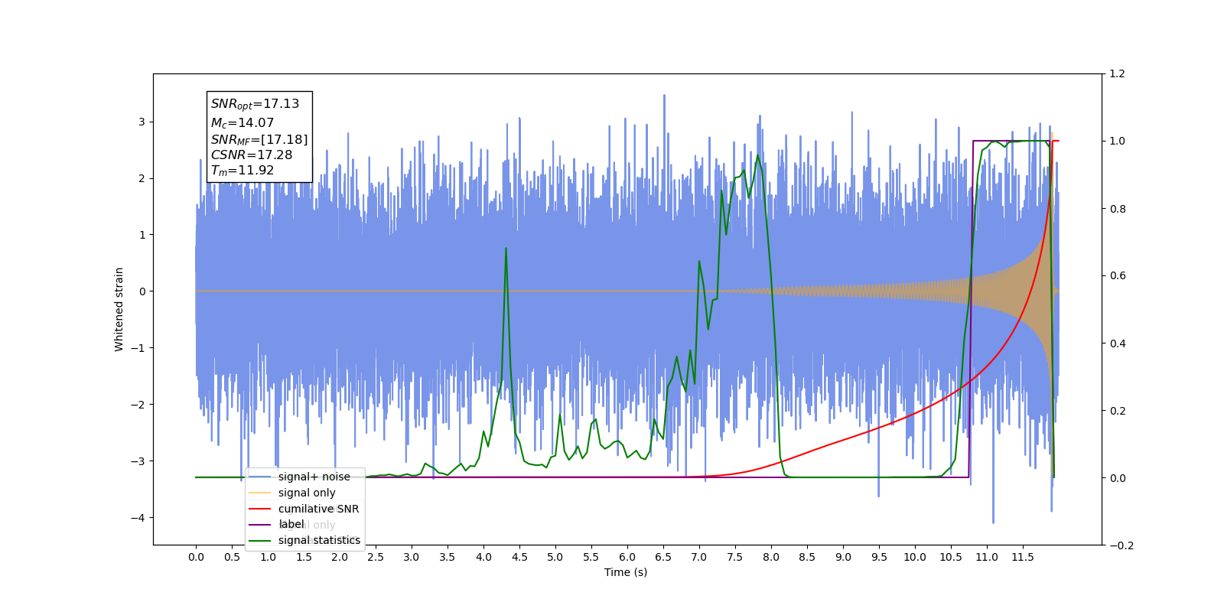Click the green statistics peak near 4.3 seconds
The width and height of the screenshot is (1224, 612).
coord(506,249)
